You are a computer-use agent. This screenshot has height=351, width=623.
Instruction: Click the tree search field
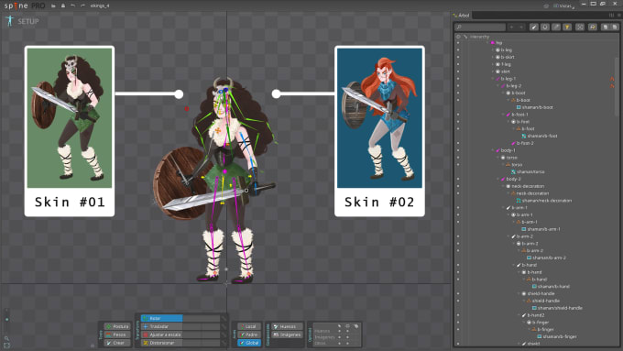(x=480, y=27)
